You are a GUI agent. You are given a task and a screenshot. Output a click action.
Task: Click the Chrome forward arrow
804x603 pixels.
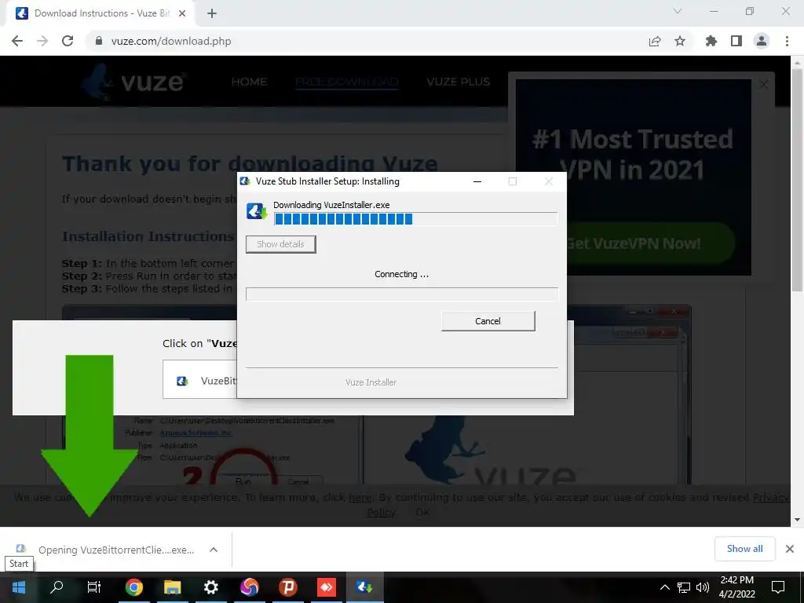[x=42, y=41]
